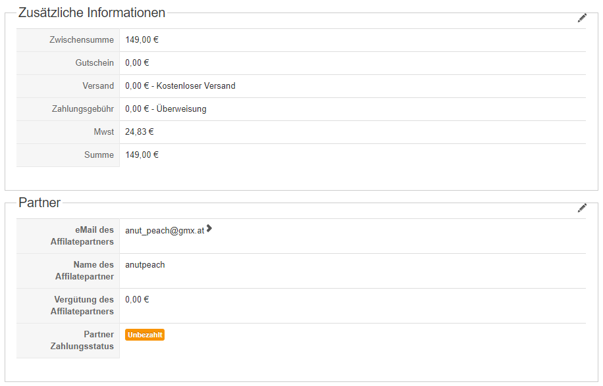The image size is (603, 386).
Task: Click the eMail des Affilatepartners label
Action: 82,236
